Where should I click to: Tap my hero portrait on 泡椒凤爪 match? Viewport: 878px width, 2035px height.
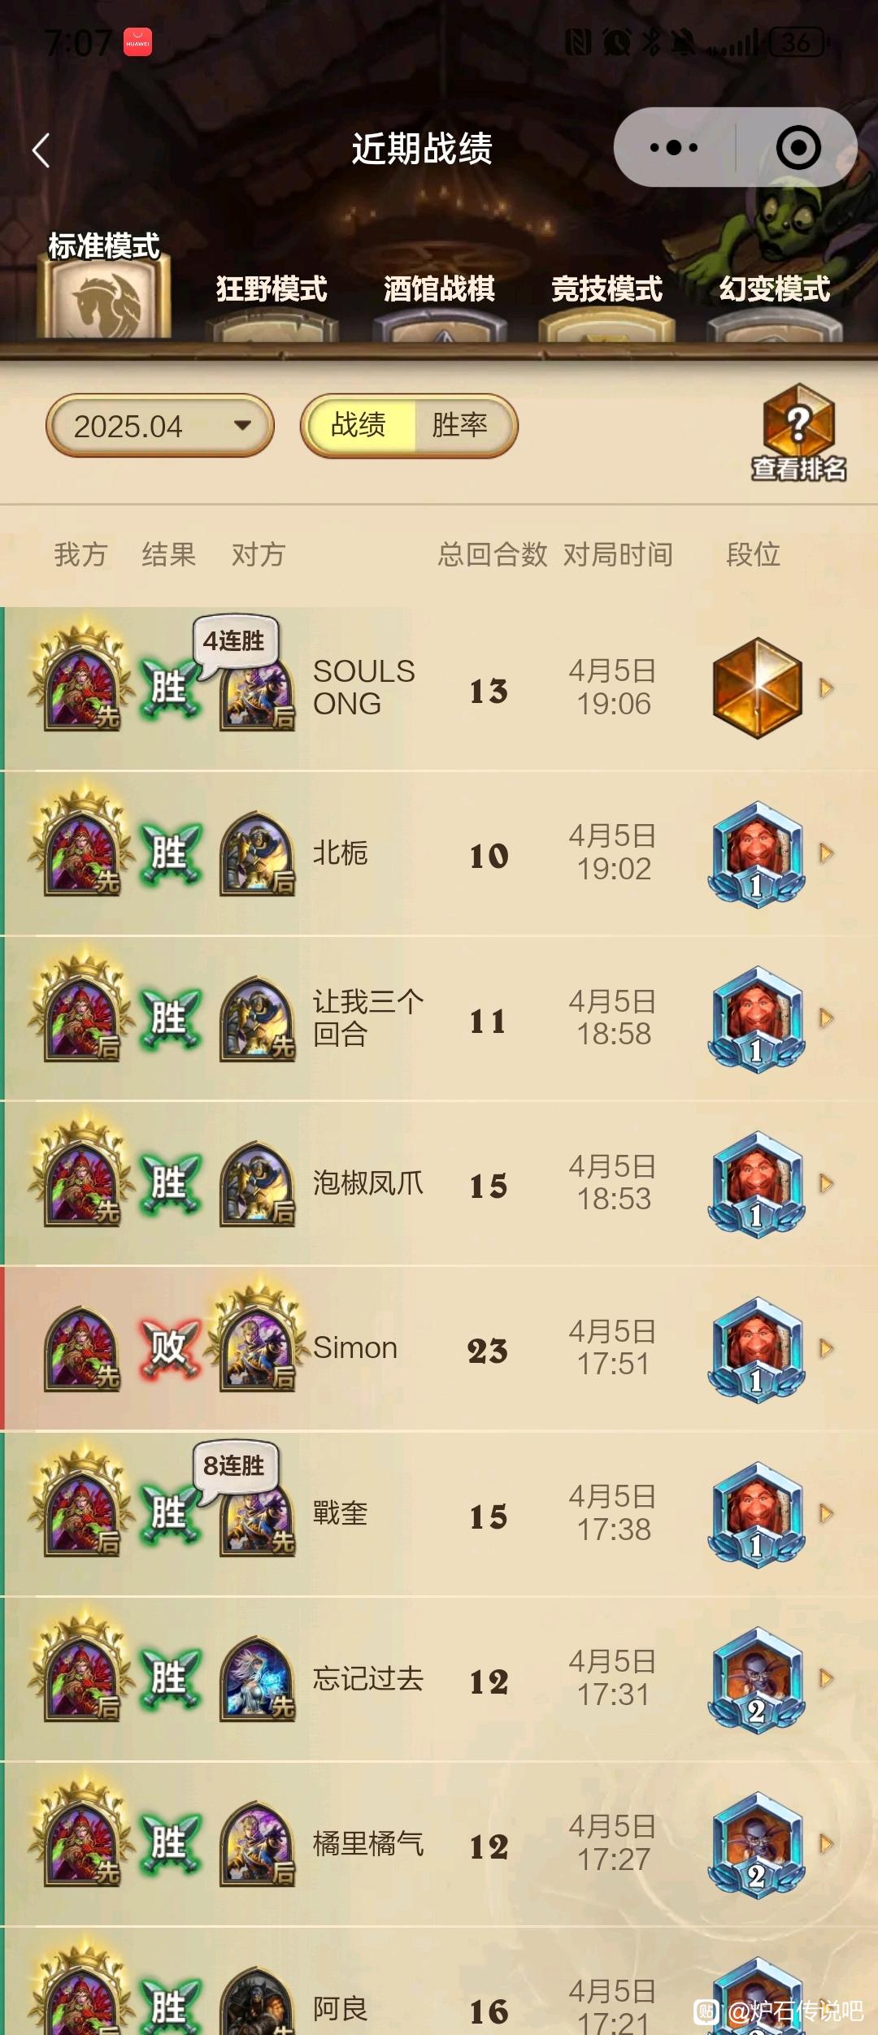(82, 1182)
